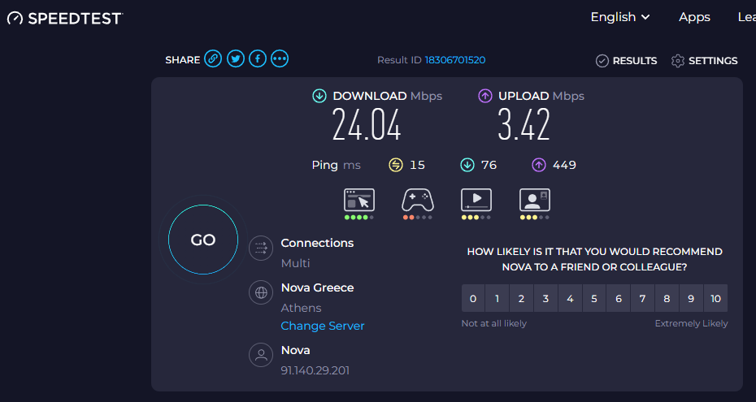Click the UPLOAD Mbps label
756x402 pixels.
541,96
